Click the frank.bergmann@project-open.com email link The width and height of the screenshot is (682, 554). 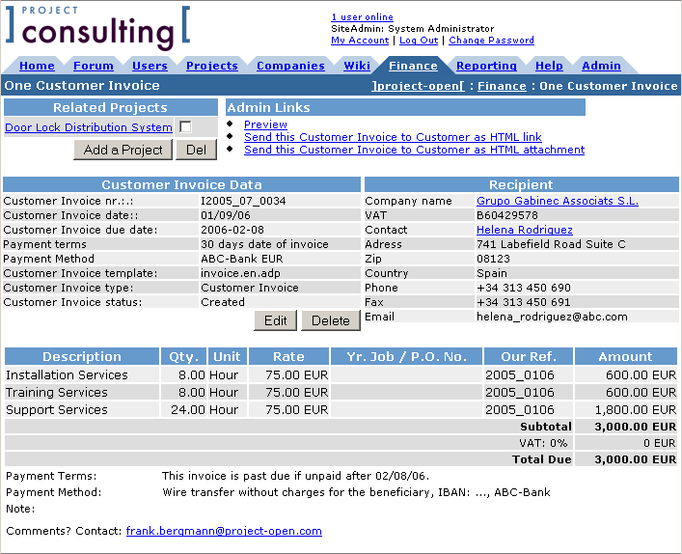(x=224, y=531)
